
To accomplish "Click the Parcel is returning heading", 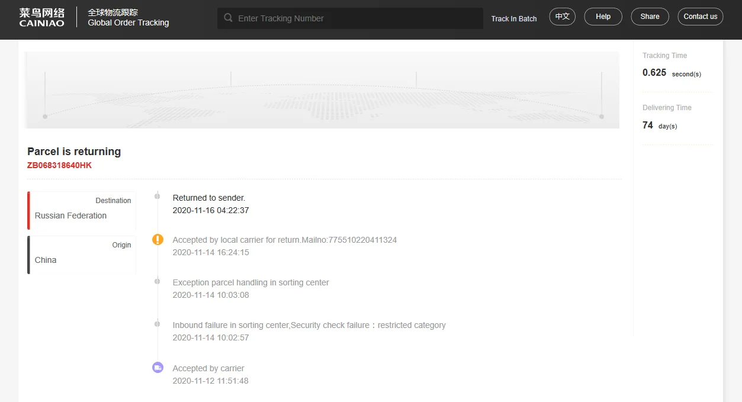I will coord(74,152).
